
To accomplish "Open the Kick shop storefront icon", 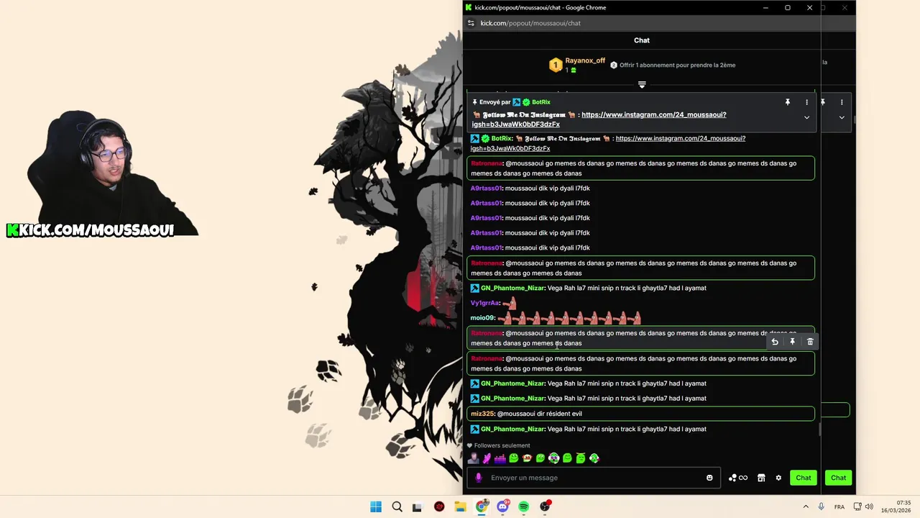I will [761, 478].
